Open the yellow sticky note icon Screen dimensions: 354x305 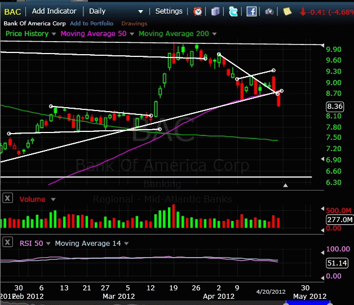[x=287, y=11]
